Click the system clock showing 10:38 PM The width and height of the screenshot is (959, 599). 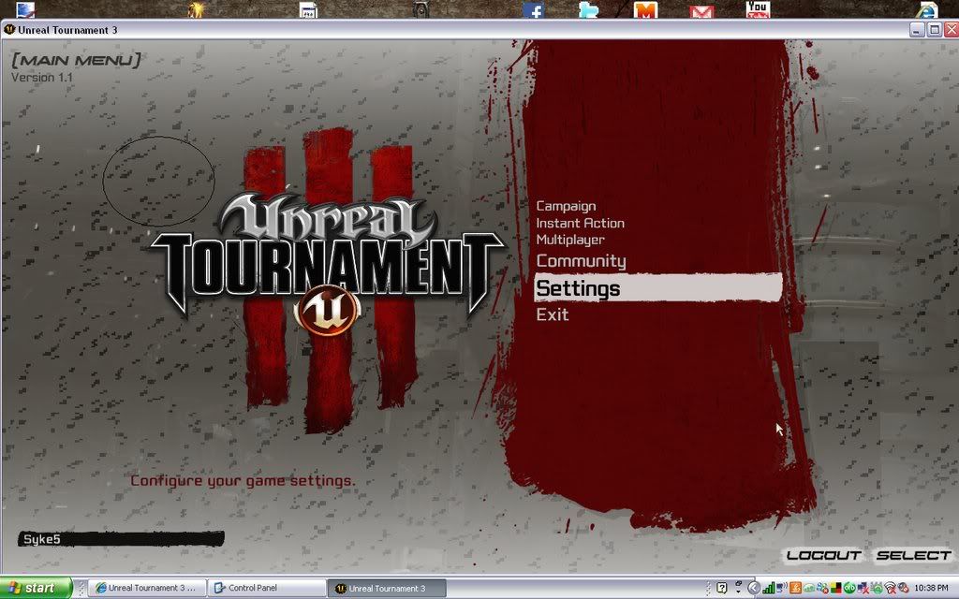click(x=933, y=589)
